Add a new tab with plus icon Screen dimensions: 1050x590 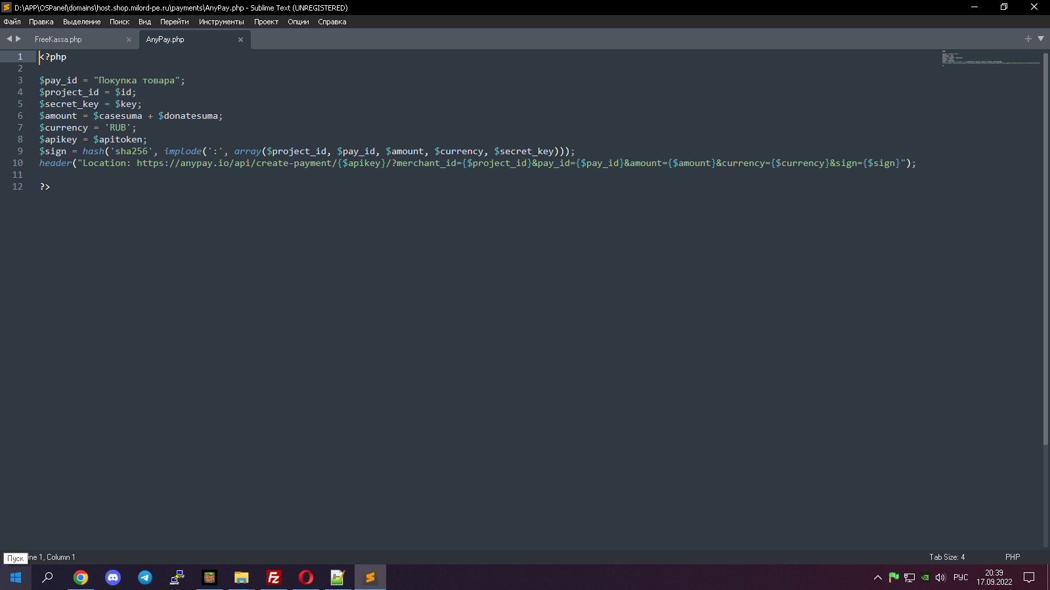pos(1028,39)
